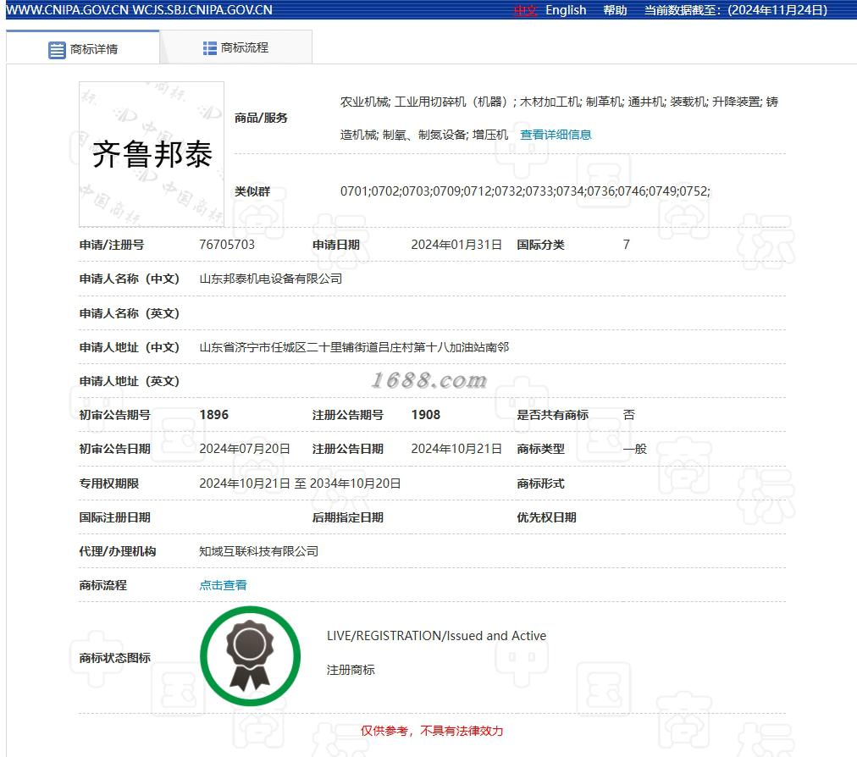Click the 国际注册日期 label
857x757 pixels.
pyautogui.click(x=115, y=517)
